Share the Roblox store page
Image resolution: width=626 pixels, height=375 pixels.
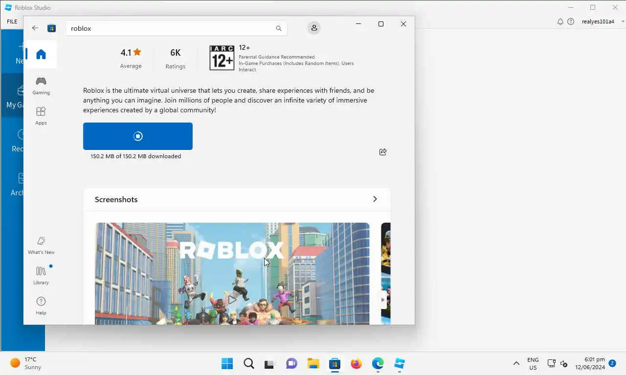383,152
